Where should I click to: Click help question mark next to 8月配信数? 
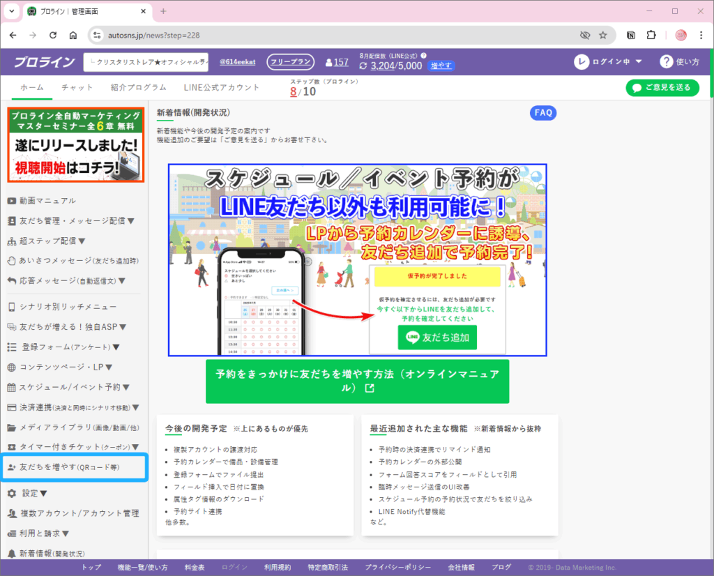[423, 56]
